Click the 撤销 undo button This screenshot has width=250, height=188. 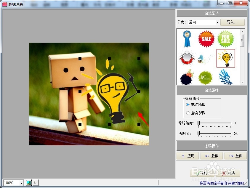point(211,156)
